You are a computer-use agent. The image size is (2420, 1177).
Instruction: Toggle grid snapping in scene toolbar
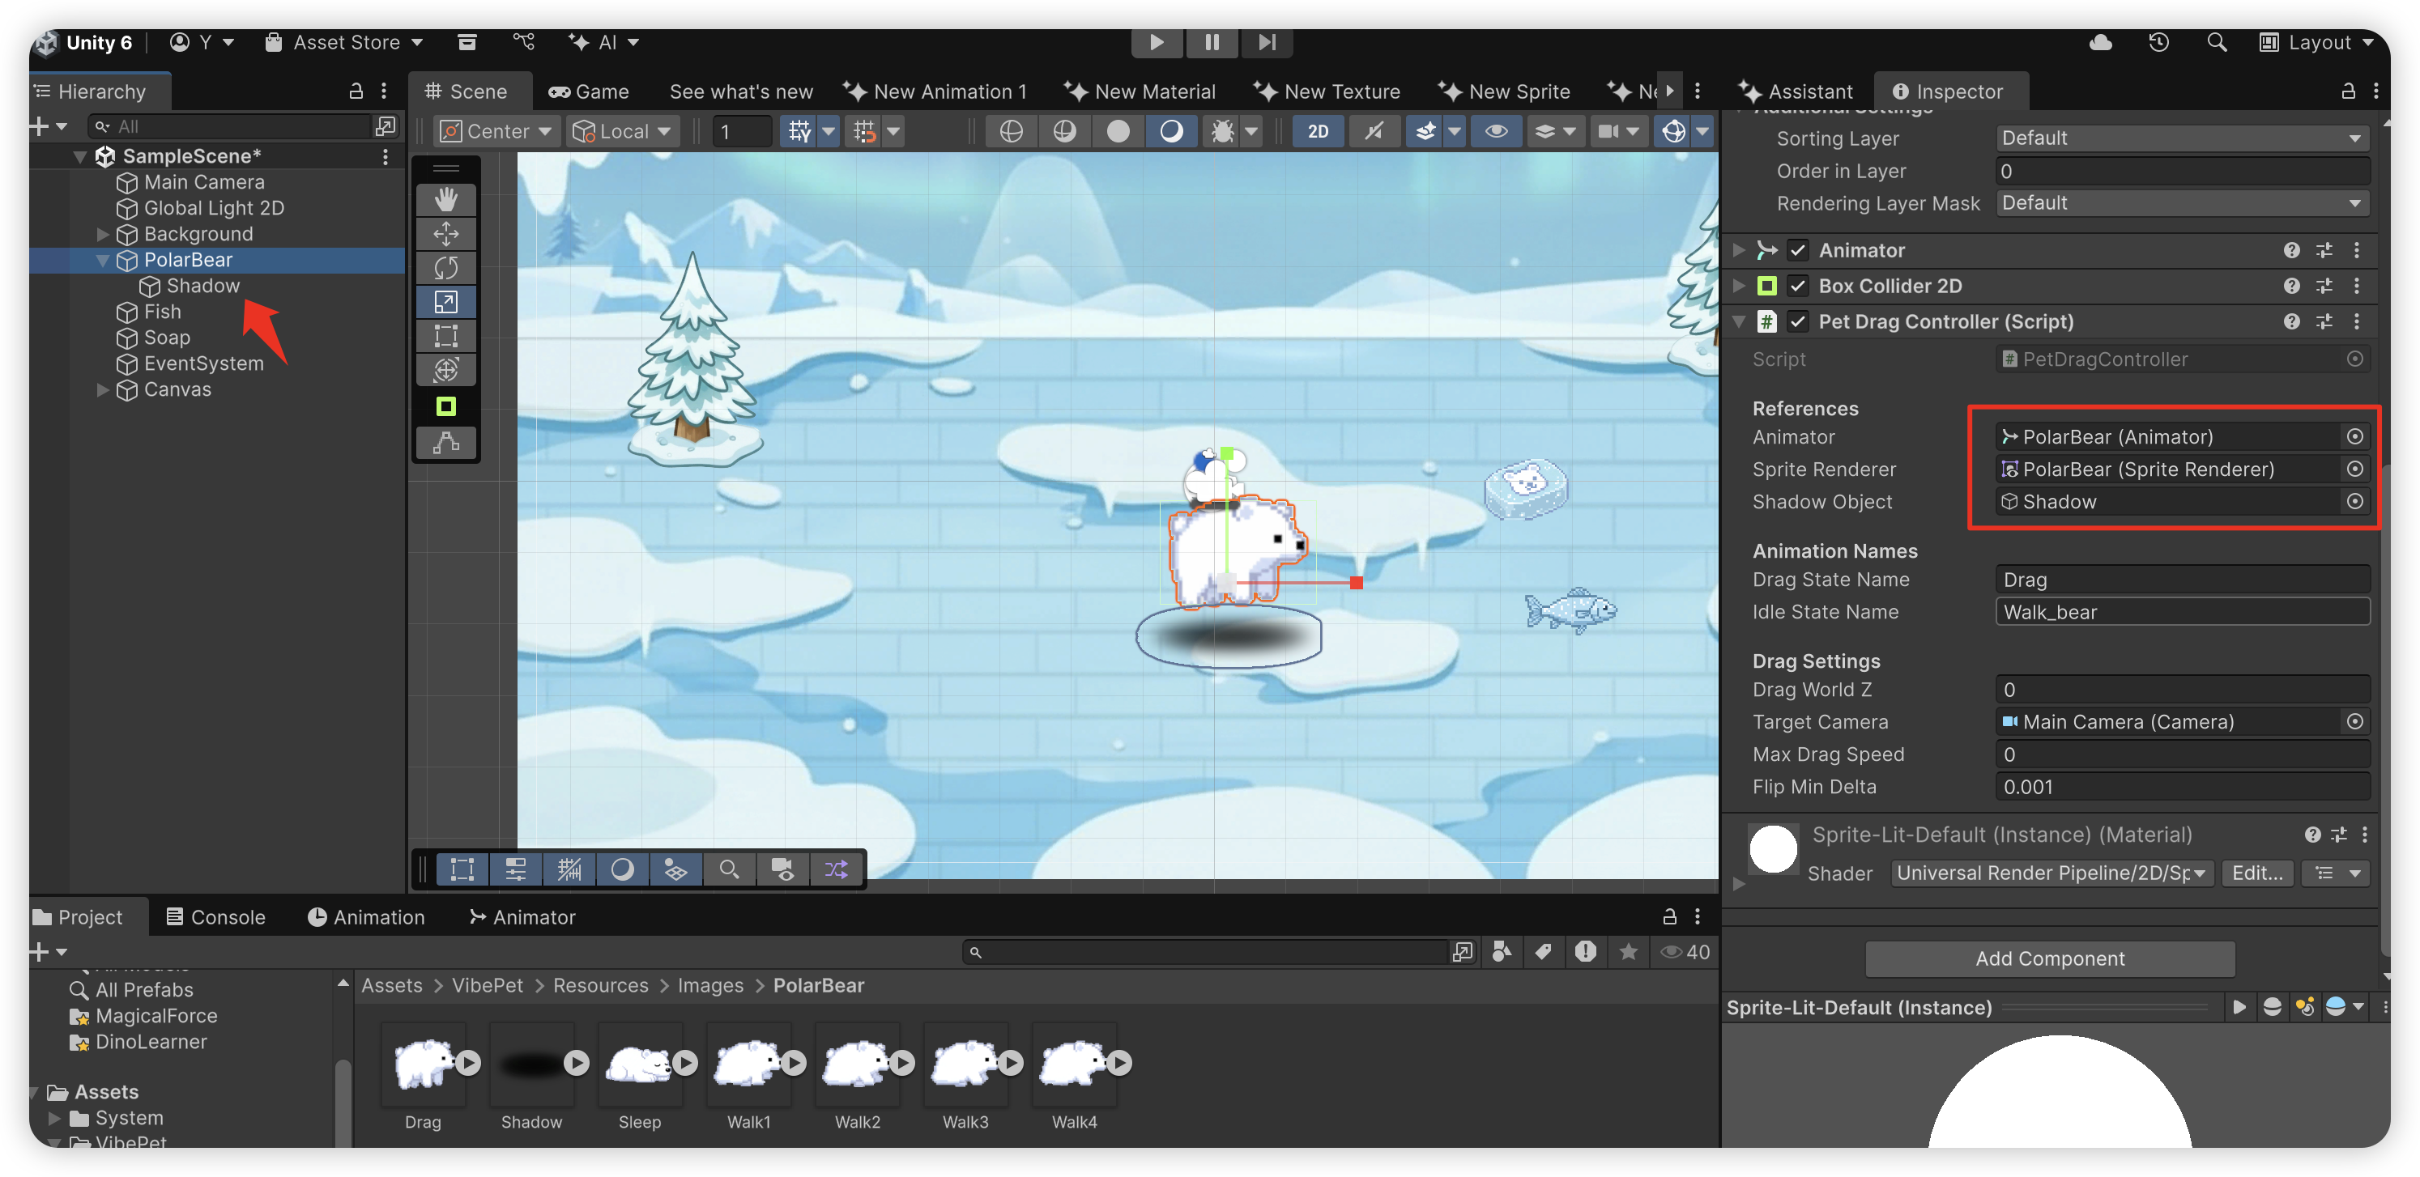click(799, 131)
